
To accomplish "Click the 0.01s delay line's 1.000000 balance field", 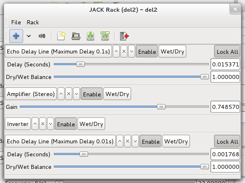I will click(x=225, y=167).
